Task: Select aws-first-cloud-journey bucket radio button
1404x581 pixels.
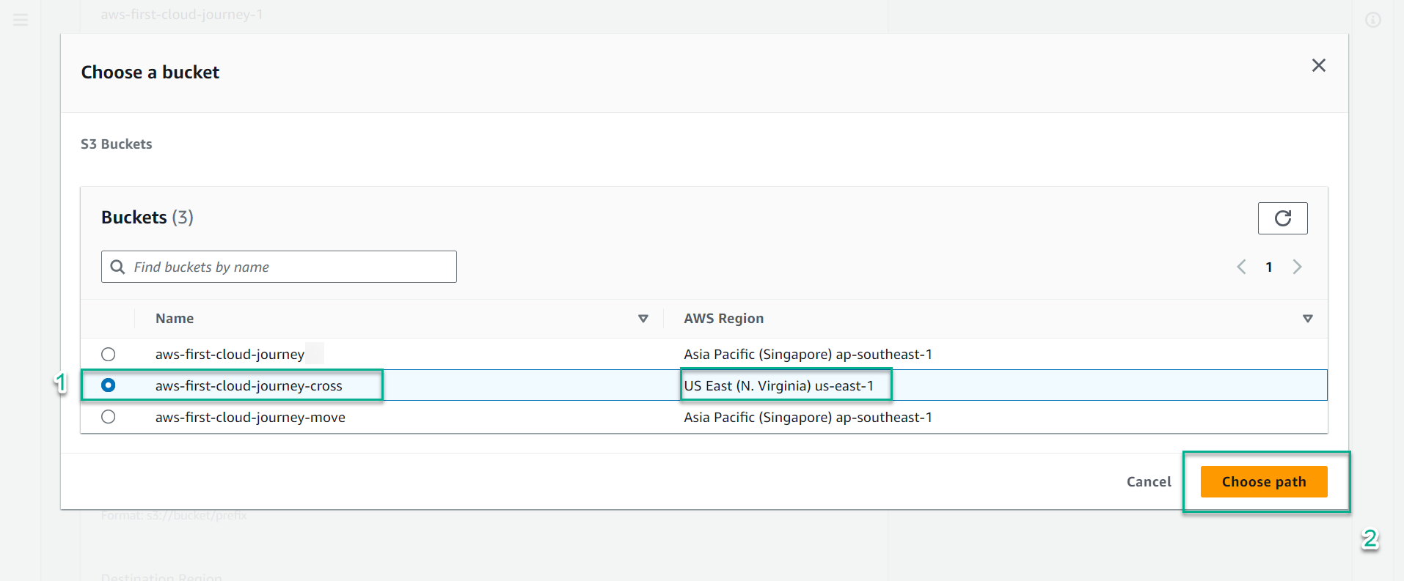Action: click(109, 355)
